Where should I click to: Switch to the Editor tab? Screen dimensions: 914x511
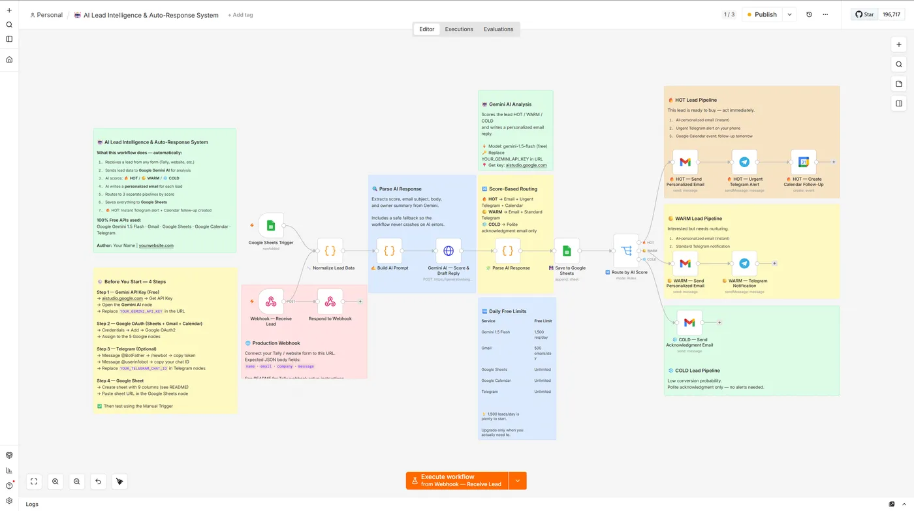(427, 29)
